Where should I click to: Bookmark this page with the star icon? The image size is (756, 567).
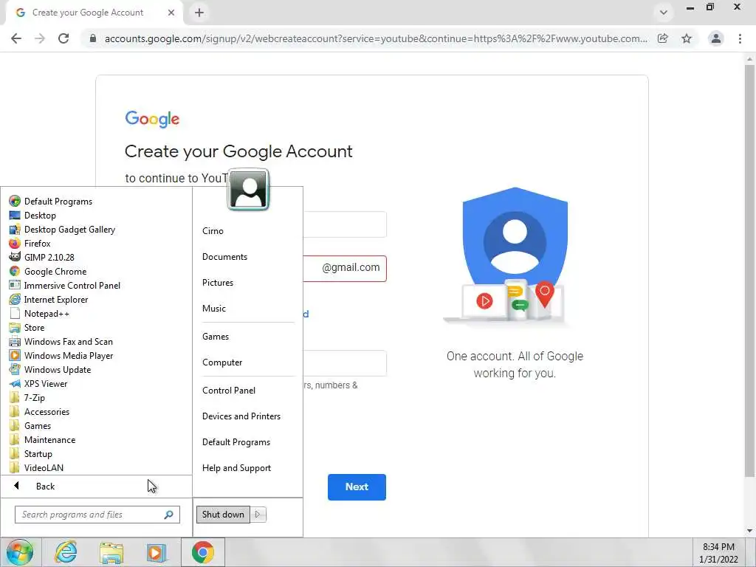[x=687, y=38]
